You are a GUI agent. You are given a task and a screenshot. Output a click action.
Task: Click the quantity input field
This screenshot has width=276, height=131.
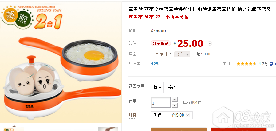[160, 102]
